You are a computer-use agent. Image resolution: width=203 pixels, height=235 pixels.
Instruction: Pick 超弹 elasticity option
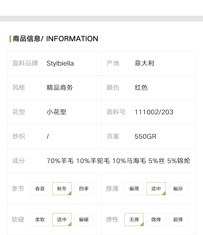[178, 219]
